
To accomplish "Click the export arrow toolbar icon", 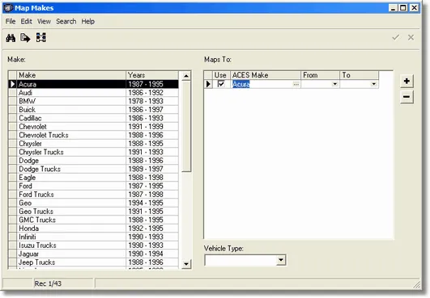I will [x=25, y=38].
